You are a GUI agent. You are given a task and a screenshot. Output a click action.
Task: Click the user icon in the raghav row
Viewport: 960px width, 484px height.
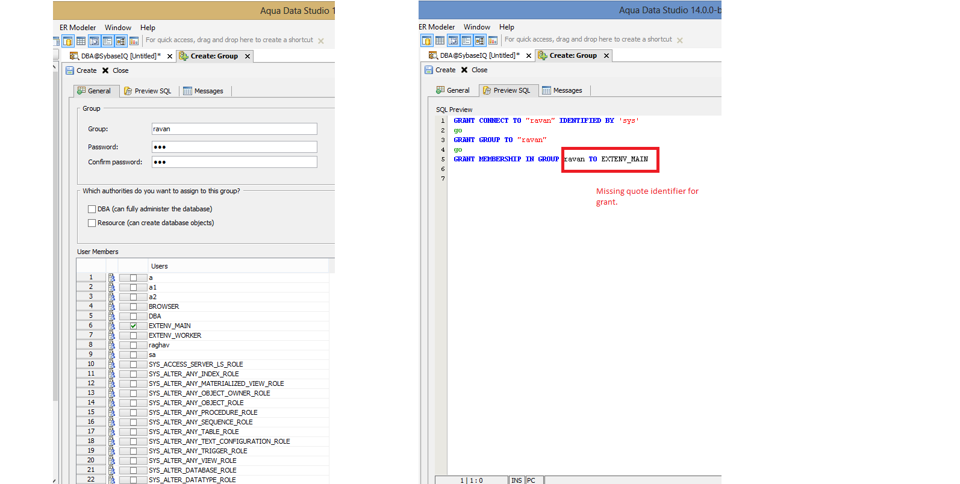coord(111,345)
